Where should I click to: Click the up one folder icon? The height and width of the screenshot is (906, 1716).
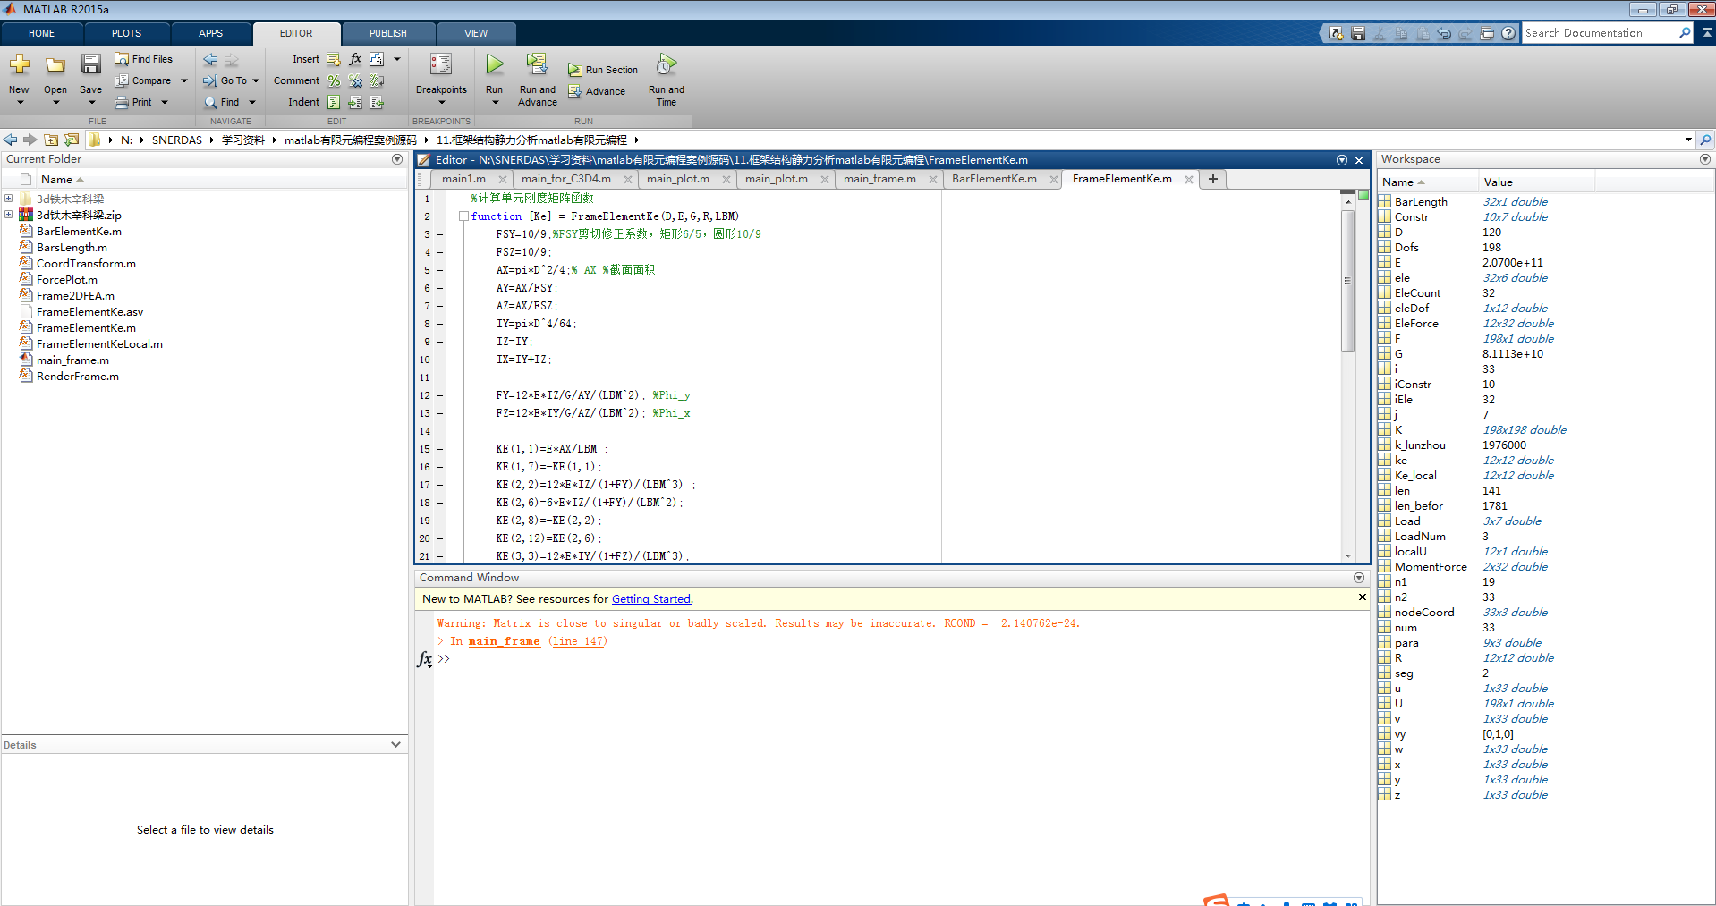[x=51, y=140]
